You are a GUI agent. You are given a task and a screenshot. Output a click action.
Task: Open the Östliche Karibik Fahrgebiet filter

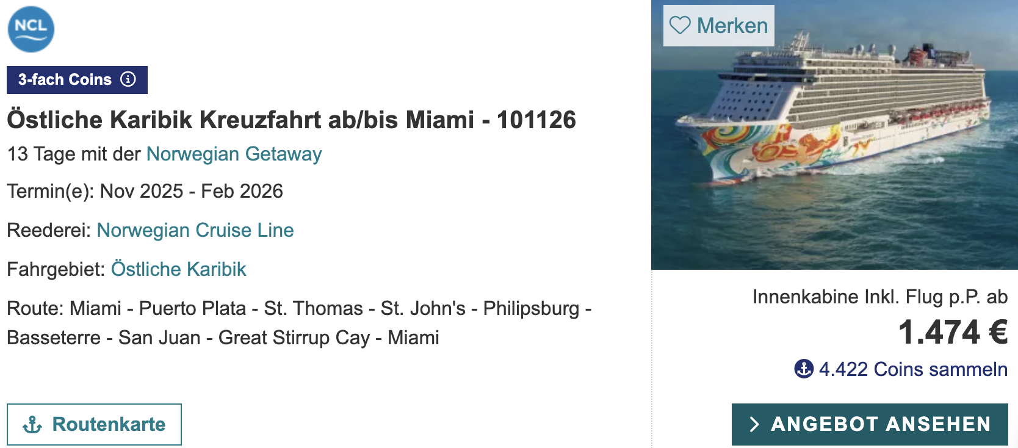pos(178,269)
